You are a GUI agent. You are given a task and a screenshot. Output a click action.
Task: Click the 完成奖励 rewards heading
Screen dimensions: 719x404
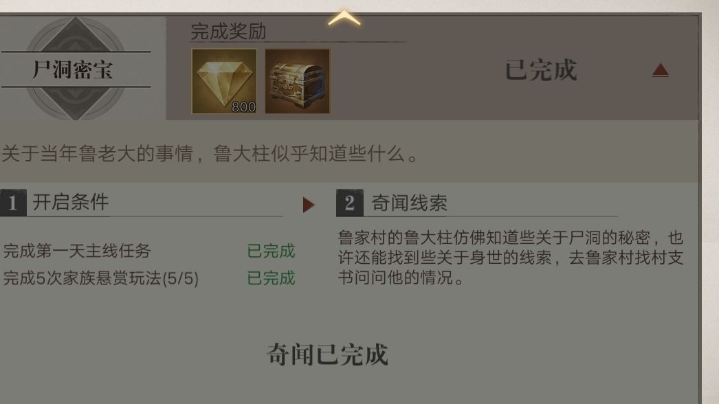point(228,32)
